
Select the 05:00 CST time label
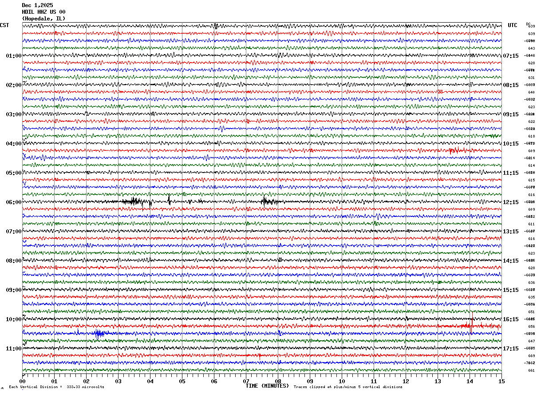click(x=14, y=173)
